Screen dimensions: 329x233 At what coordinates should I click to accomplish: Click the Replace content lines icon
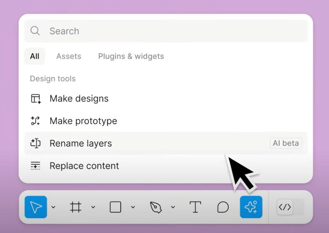tap(35, 166)
